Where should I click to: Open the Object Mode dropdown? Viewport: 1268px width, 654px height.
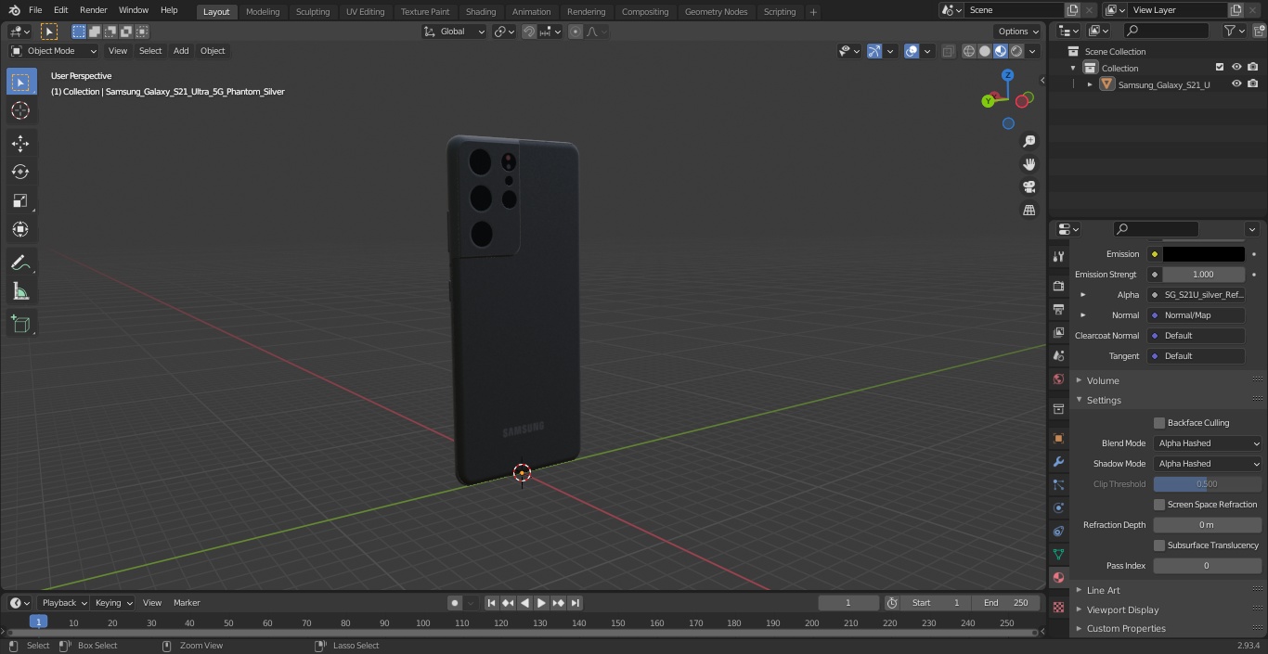click(x=53, y=51)
